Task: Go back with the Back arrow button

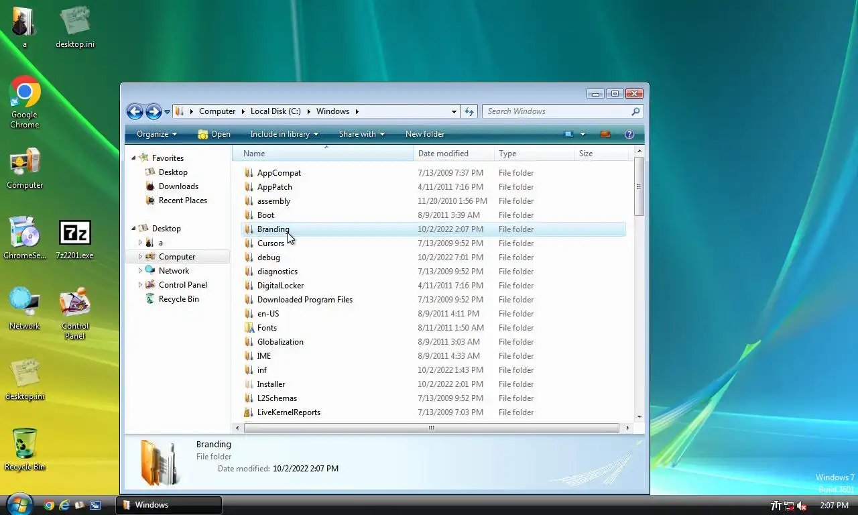Action: tap(135, 111)
